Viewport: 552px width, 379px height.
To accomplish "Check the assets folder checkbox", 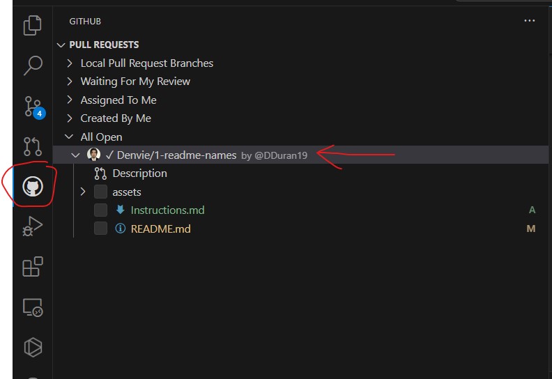I will [101, 192].
